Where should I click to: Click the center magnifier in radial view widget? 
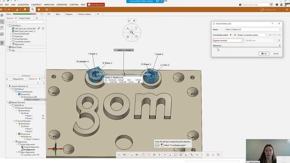132,33
